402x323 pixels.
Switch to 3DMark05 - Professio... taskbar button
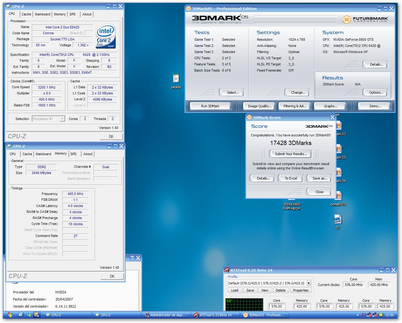click(264, 315)
